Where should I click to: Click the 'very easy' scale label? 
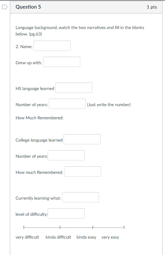coord(110,237)
